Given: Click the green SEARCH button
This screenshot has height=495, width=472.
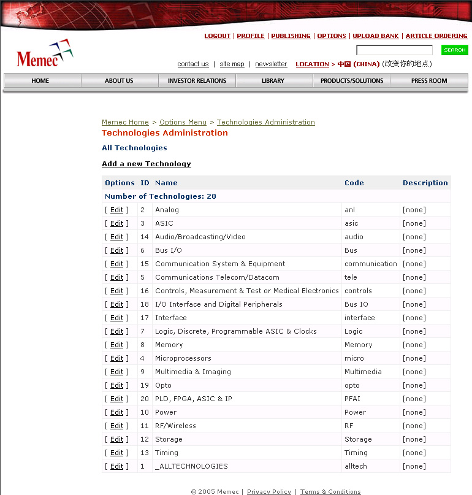Looking at the screenshot, I should click(454, 50).
